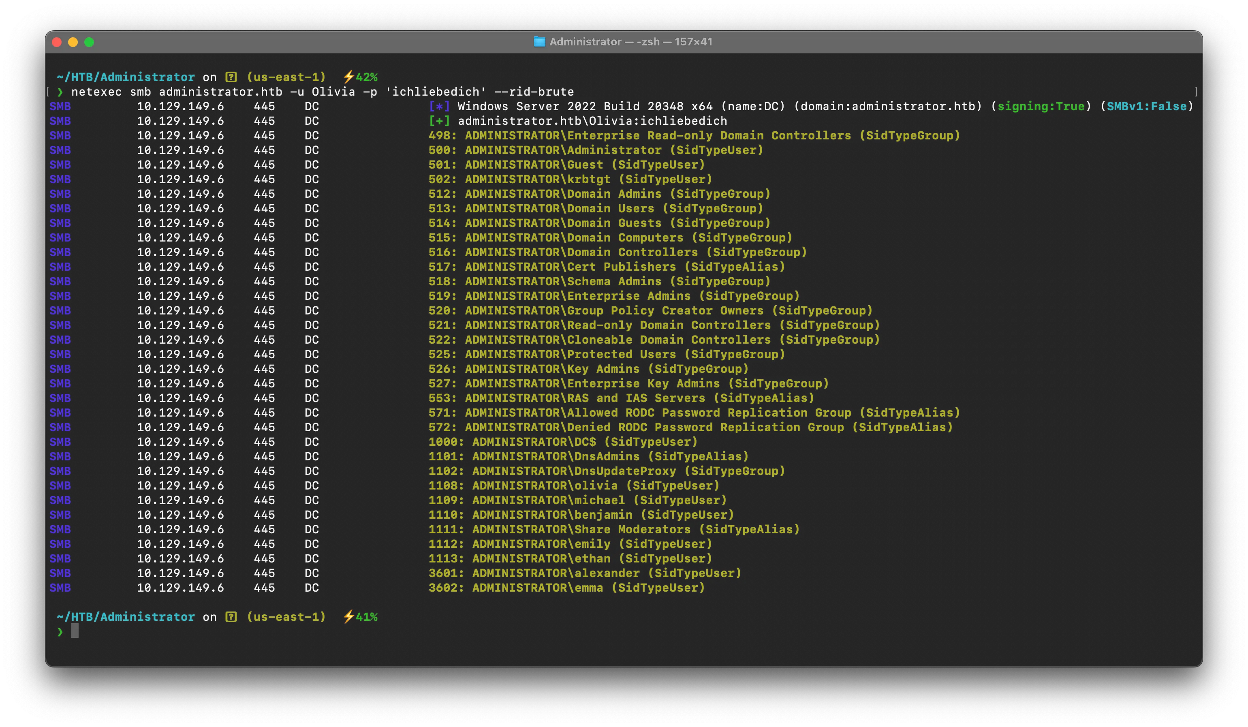Click '514: ADMINISTRATOR\Domain Guests' row
Screen dimensions: 1248x727
click(x=600, y=223)
